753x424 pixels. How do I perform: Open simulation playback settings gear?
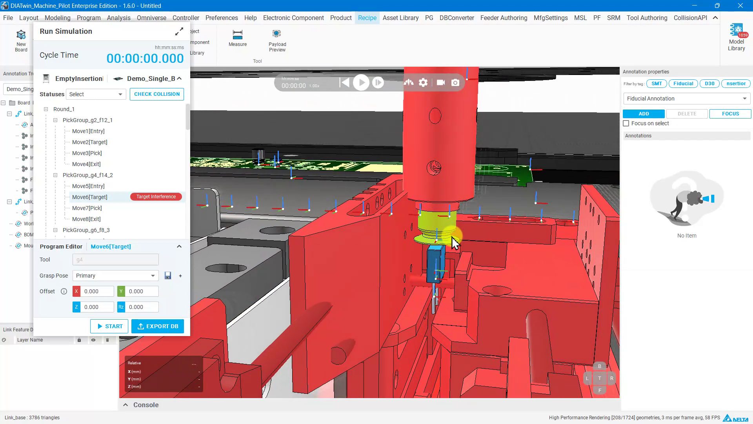(x=423, y=82)
